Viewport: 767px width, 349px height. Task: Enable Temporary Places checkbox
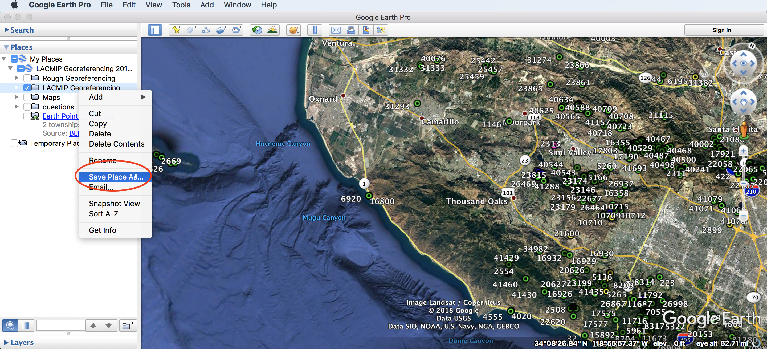tap(14, 143)
